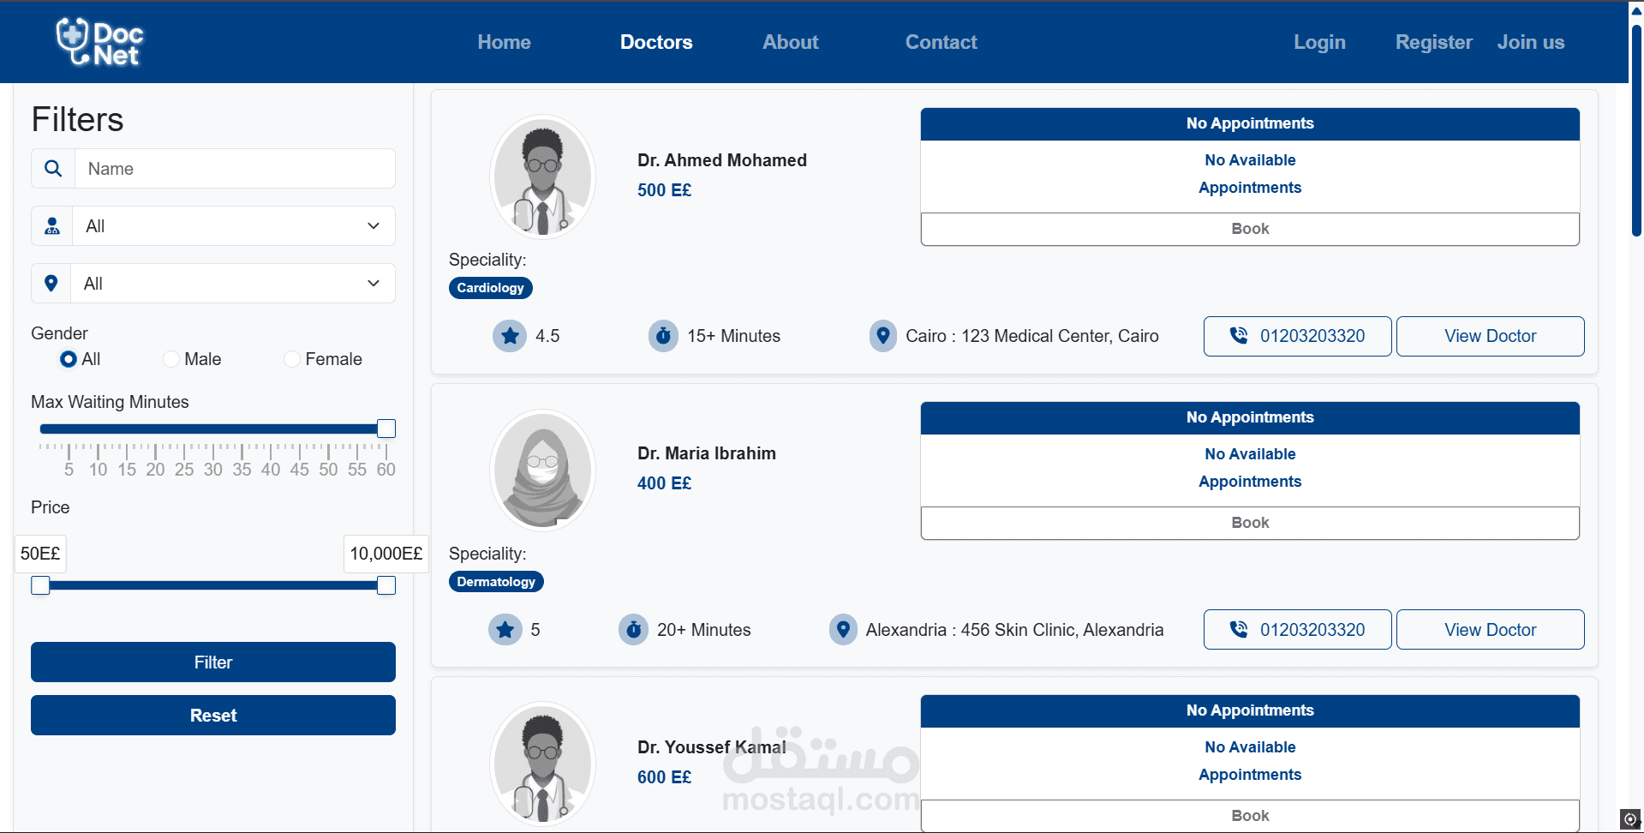Click the location pin beside Alexandria address
This screenshot has width=1644, height=833.
(843, 630)
